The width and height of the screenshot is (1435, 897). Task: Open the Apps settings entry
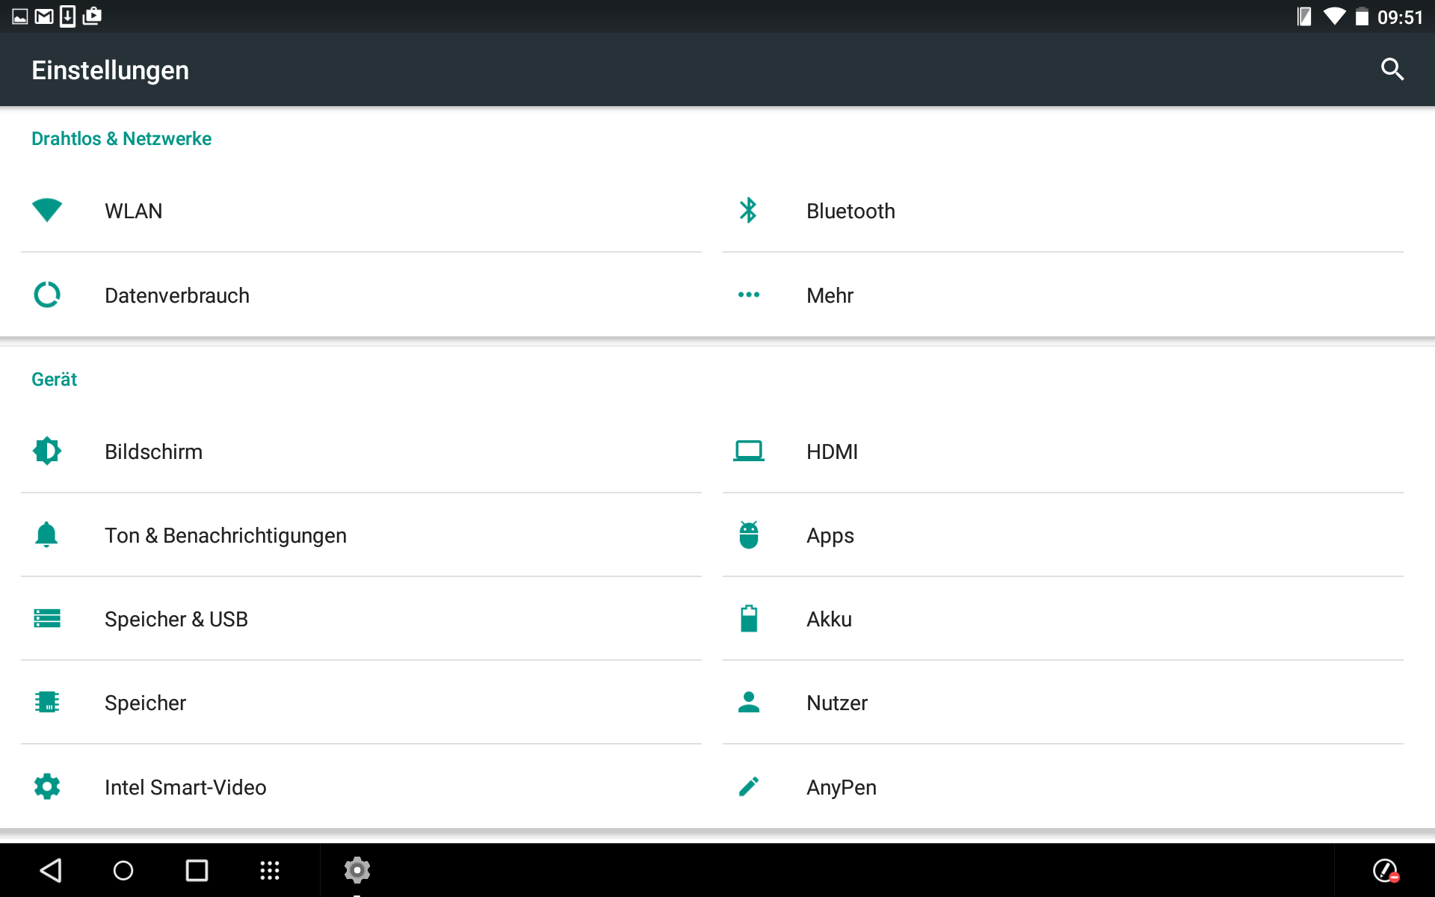[1063, 535]
